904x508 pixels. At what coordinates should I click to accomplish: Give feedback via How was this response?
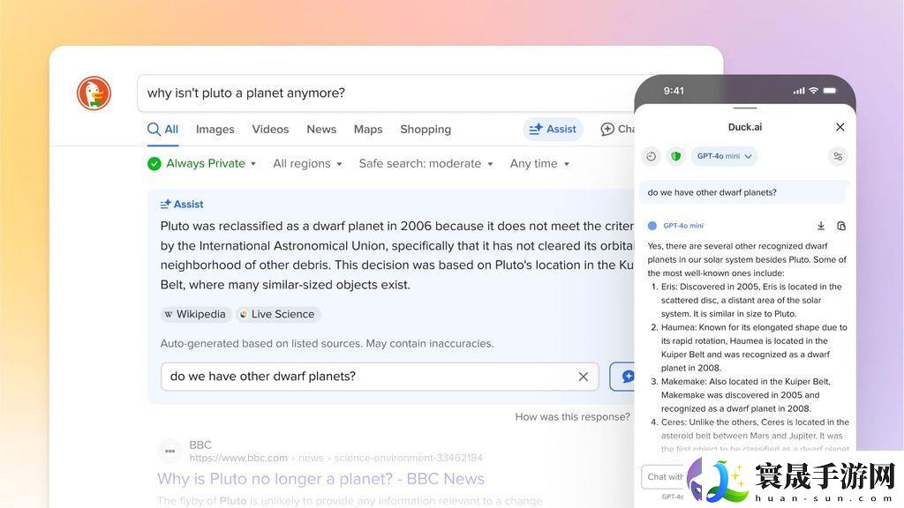pyautogui.click(x=572, y=416)
